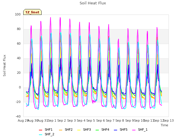The image size is (186, 140).
Task: Click the Sep 13 x-axis date label
Action: click(x=169, y=120)
